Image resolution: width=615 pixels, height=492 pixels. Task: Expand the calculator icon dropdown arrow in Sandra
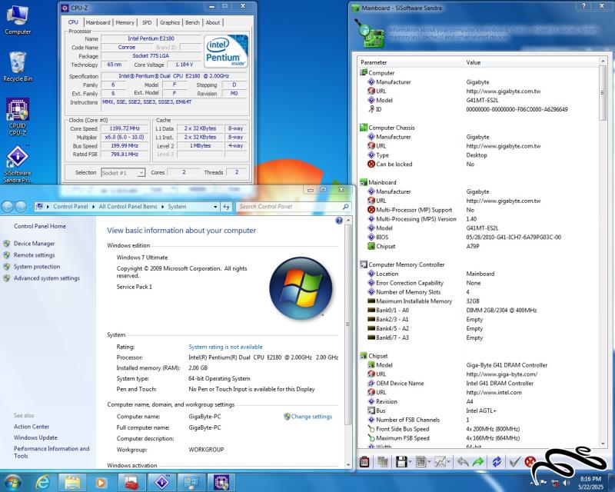pos(430,462)
